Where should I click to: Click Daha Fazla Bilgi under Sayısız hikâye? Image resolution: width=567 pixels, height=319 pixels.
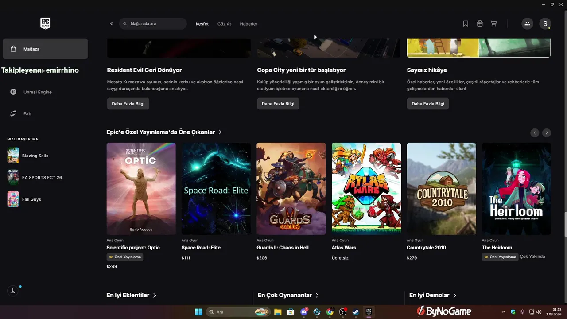[x=428, y=104]
